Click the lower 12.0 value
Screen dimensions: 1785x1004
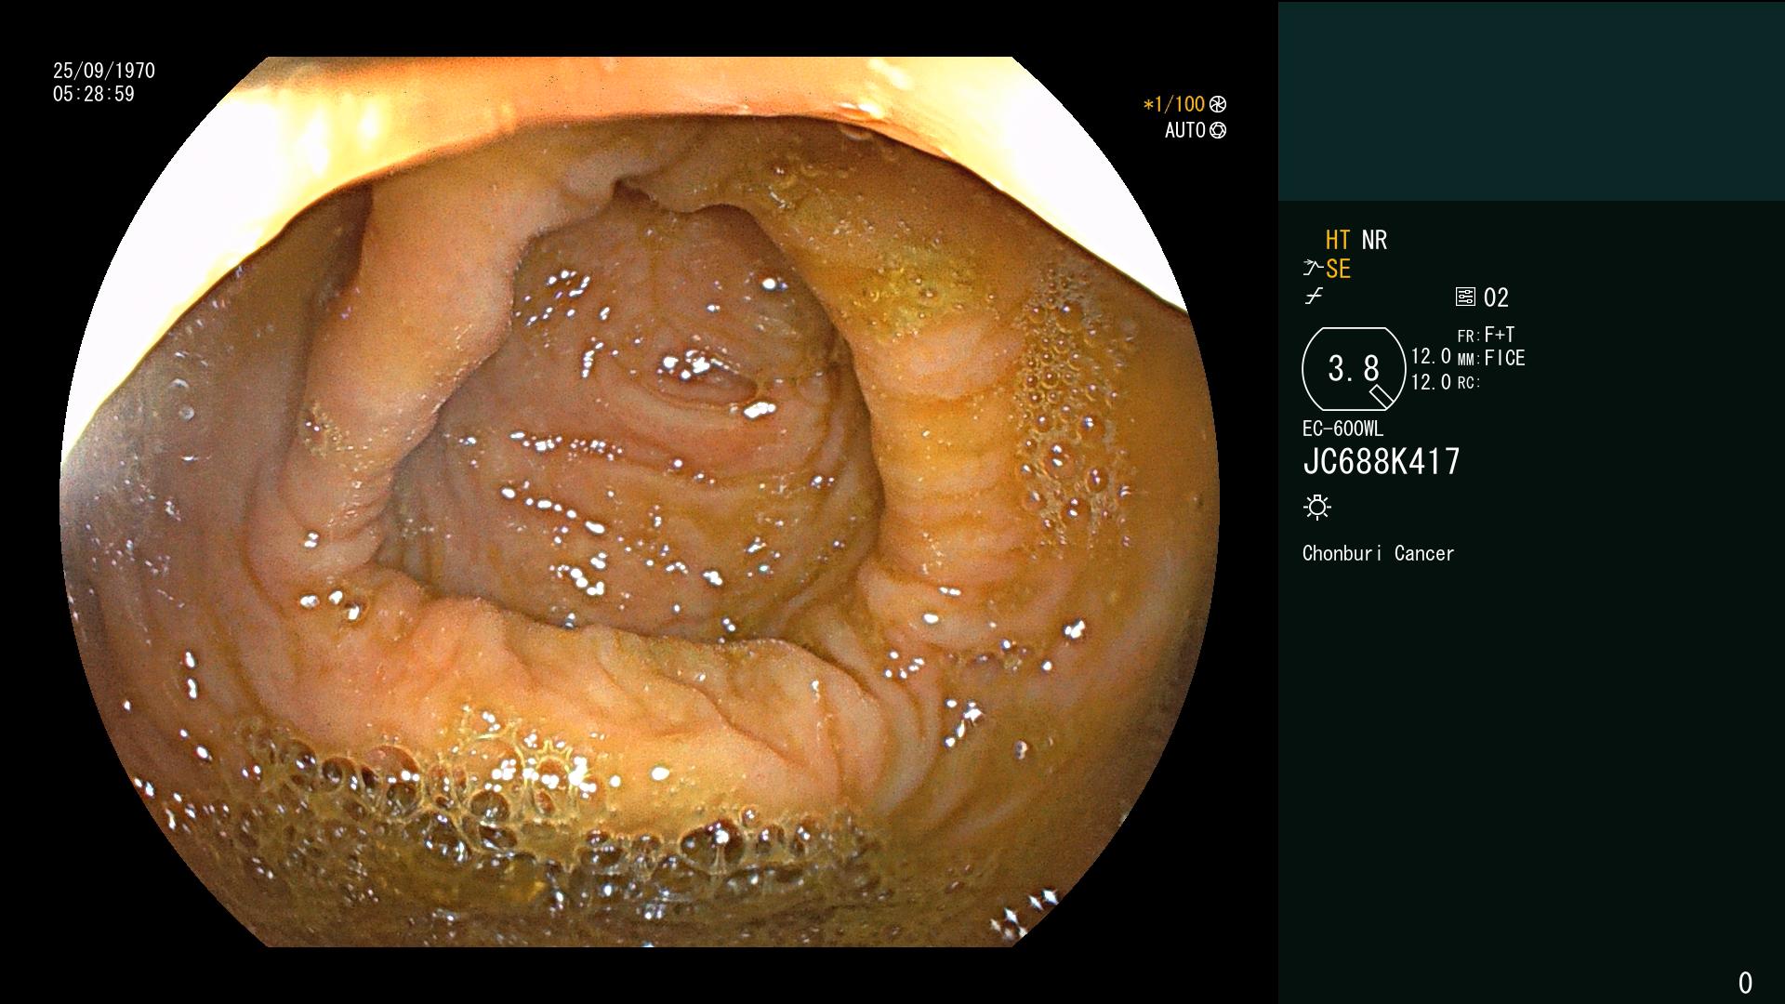coord(1431,382)
